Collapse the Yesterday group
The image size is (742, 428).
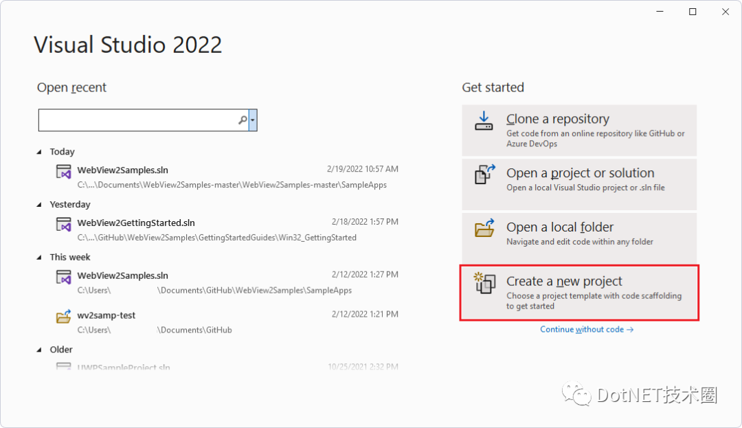tap(39, 204)
